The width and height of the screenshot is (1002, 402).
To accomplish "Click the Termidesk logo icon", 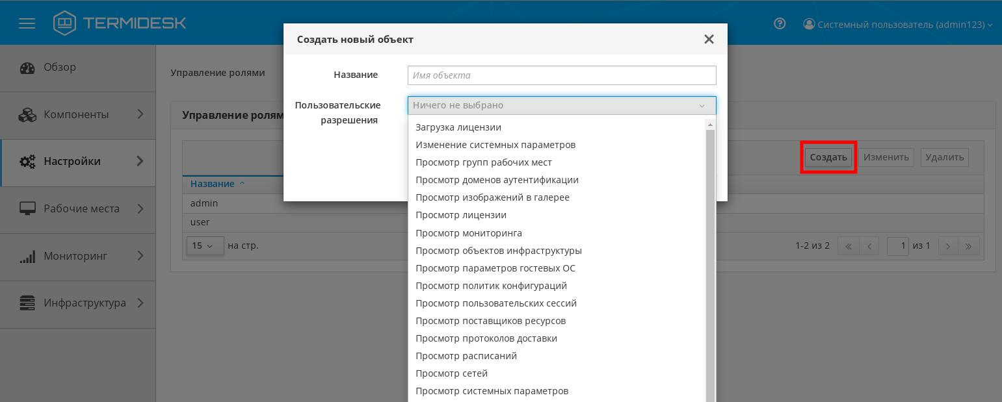I will pos(64,23).
